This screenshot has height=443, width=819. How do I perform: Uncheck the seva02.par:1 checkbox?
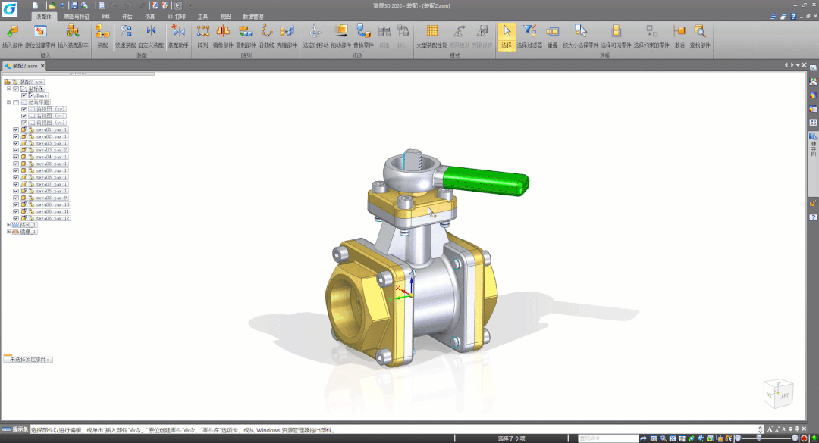pos(16,136)
